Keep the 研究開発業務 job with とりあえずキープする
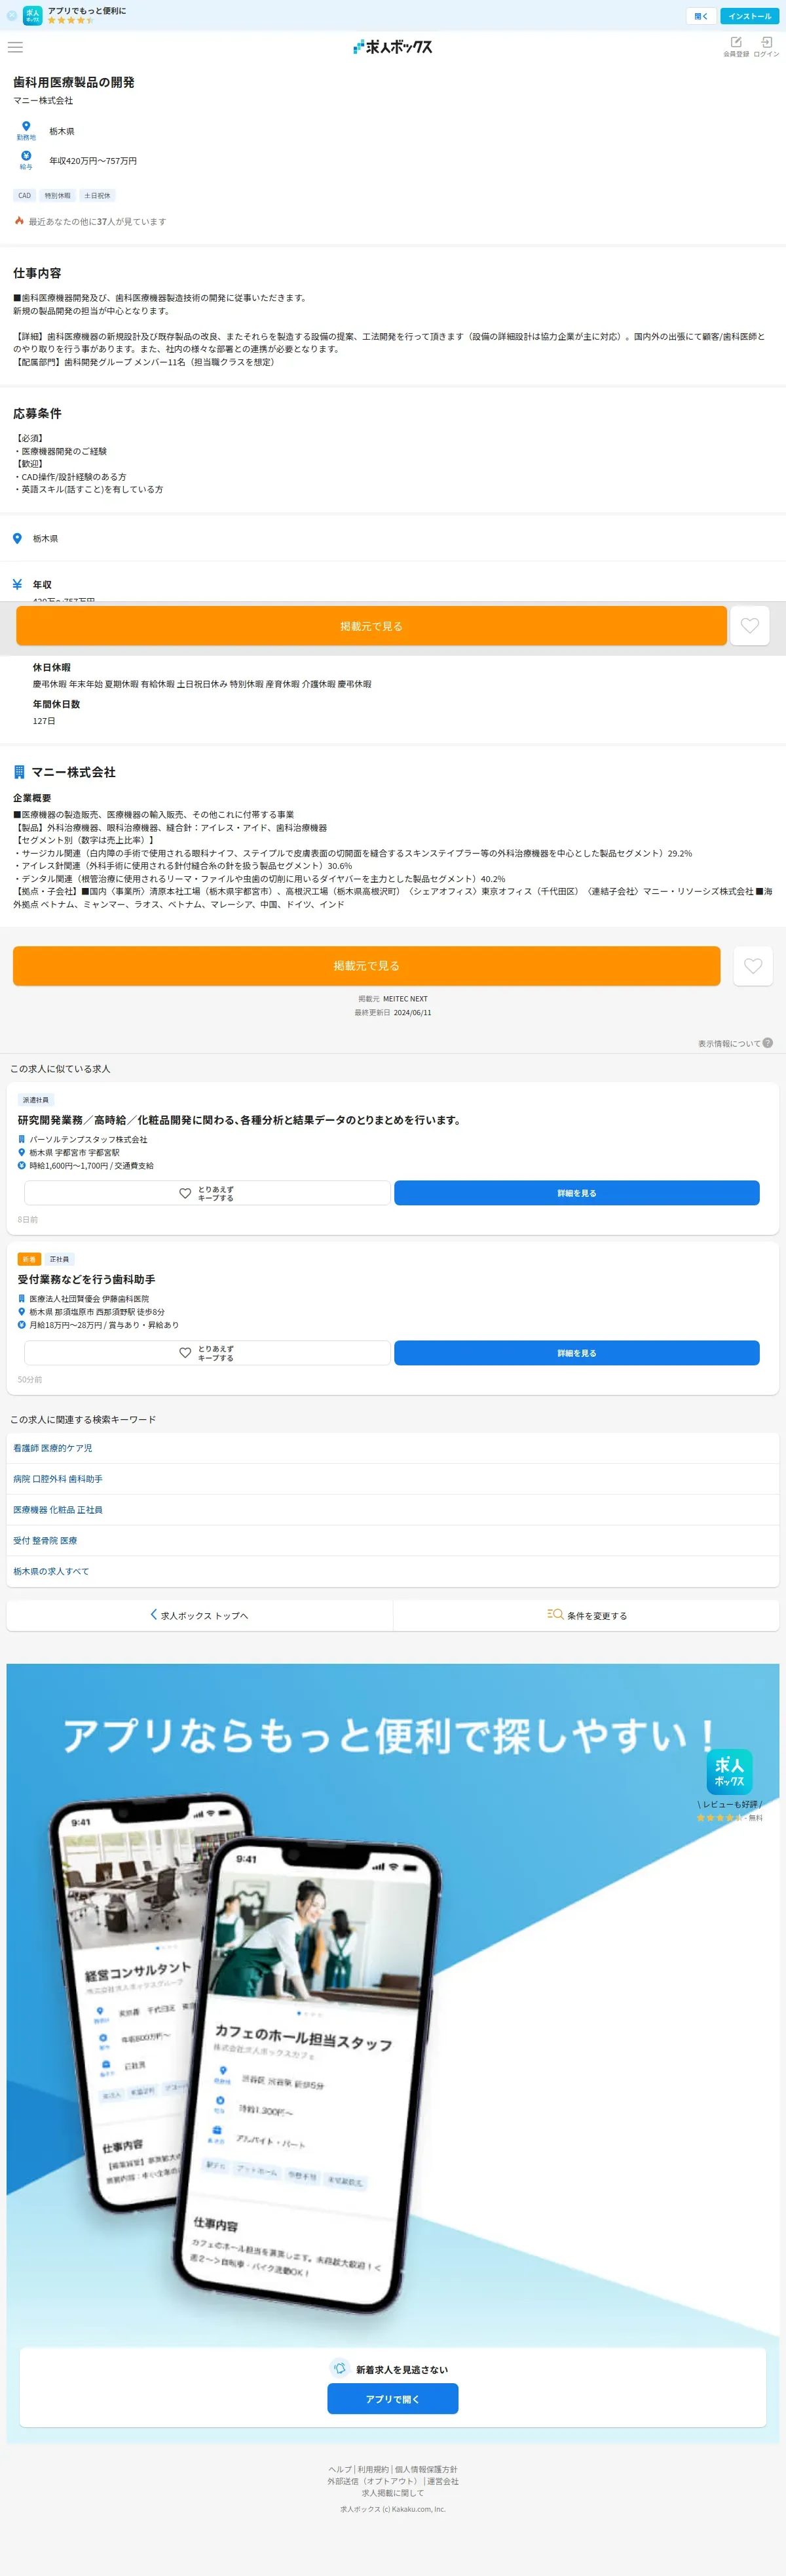This screenshot has width=786, height=2576. 207,1193
